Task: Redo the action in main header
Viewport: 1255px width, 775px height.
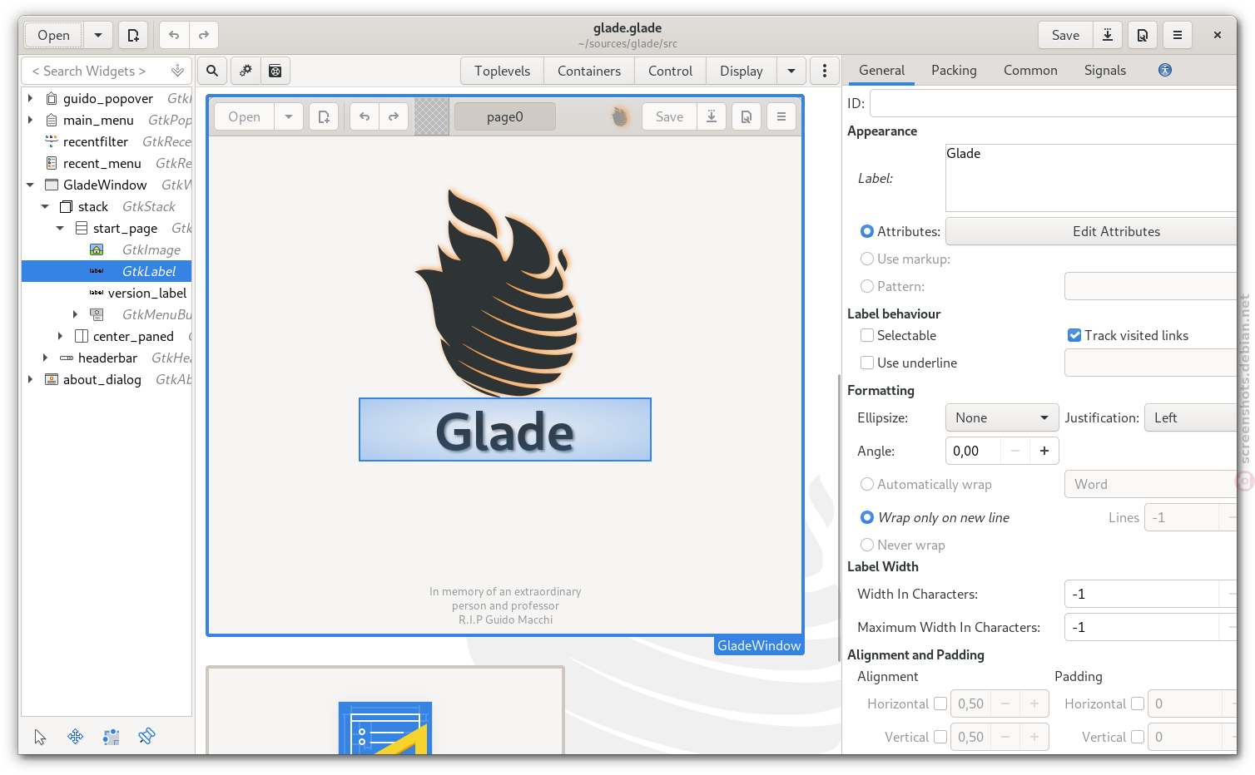Action: pyautogui.click(x=204, y=35)
